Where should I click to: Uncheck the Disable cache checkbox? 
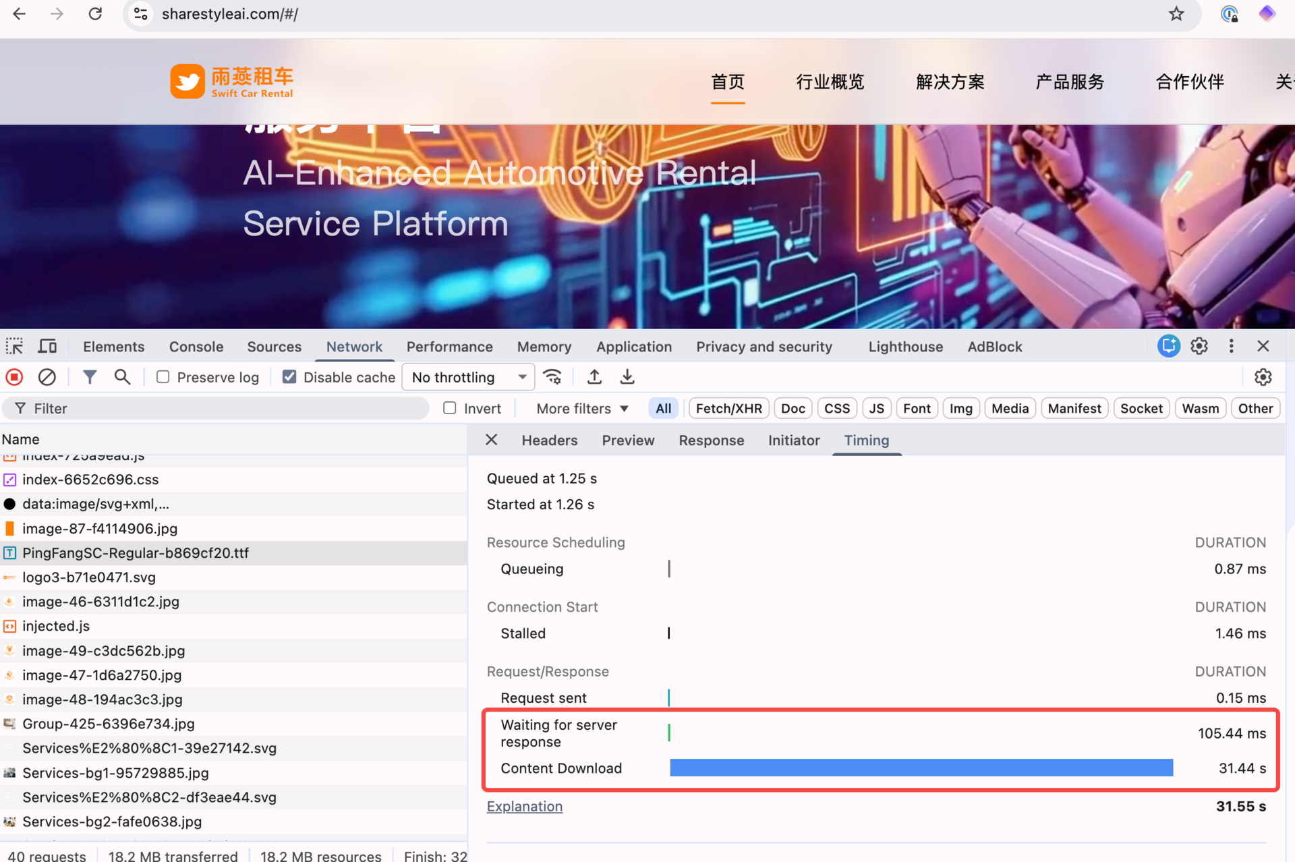[289, 377]
